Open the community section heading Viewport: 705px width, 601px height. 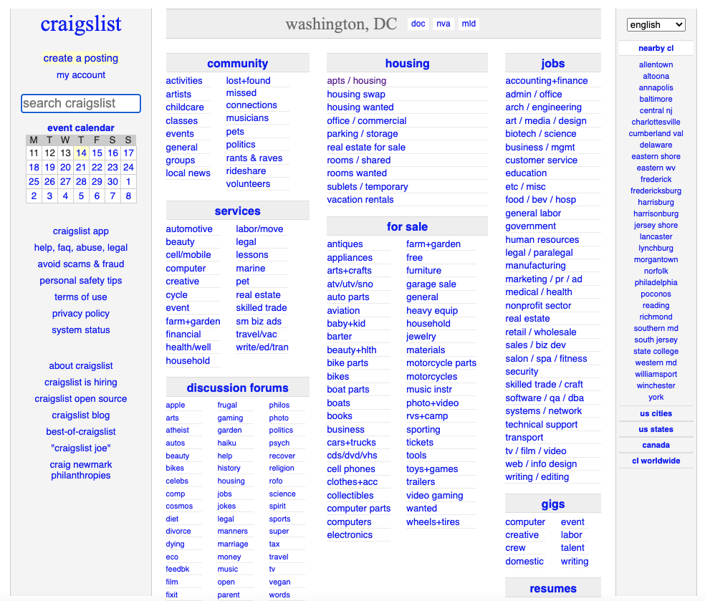click(x=237, y=63)
